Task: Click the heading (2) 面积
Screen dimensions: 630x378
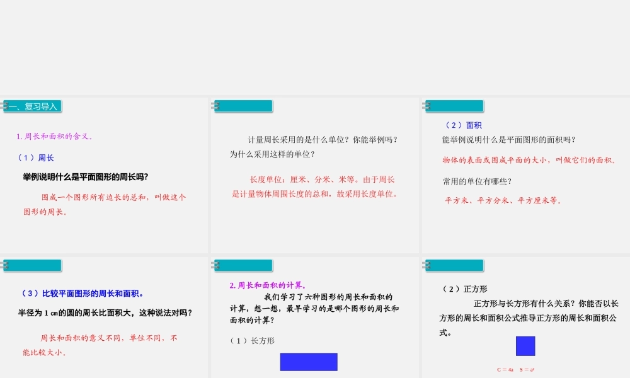Action: (x=464, y=125)
